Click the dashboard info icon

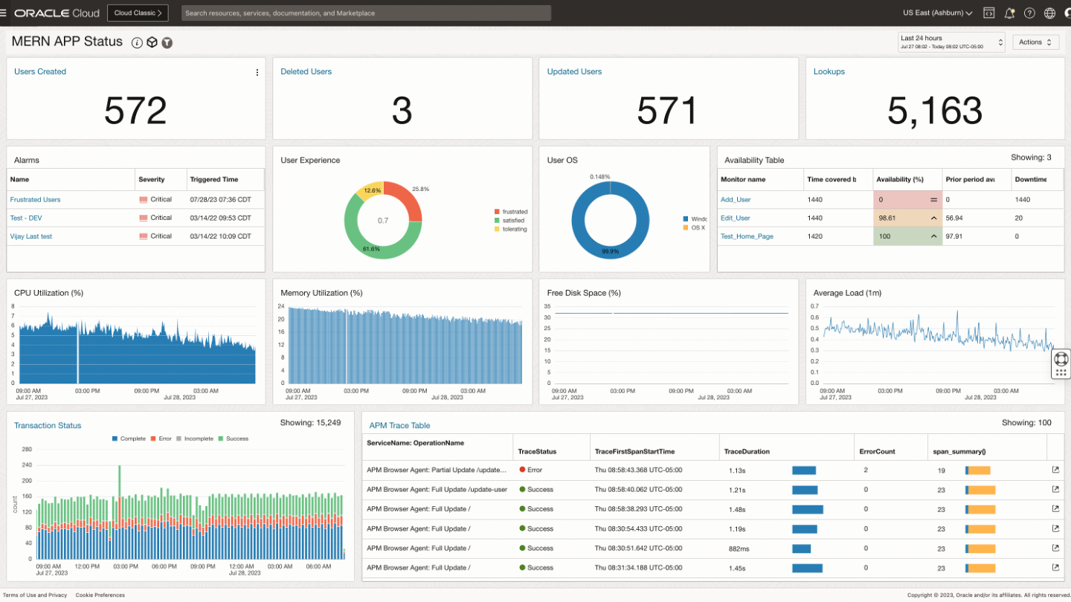point(137,42)
